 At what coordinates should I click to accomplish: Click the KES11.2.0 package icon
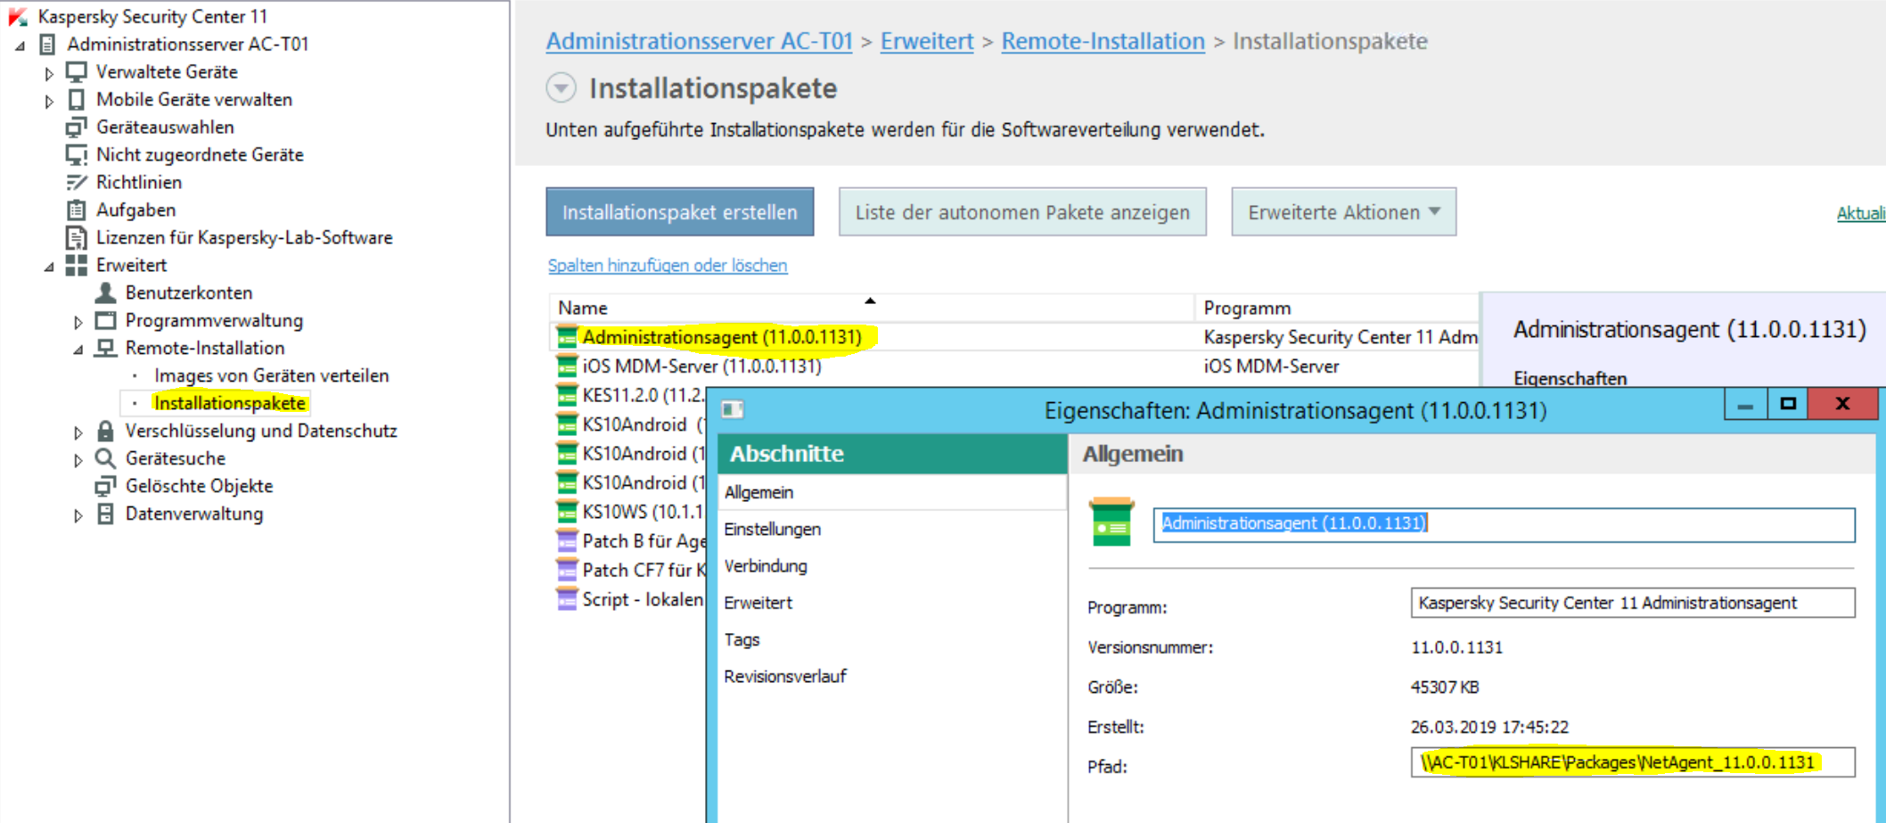[566, 395]
